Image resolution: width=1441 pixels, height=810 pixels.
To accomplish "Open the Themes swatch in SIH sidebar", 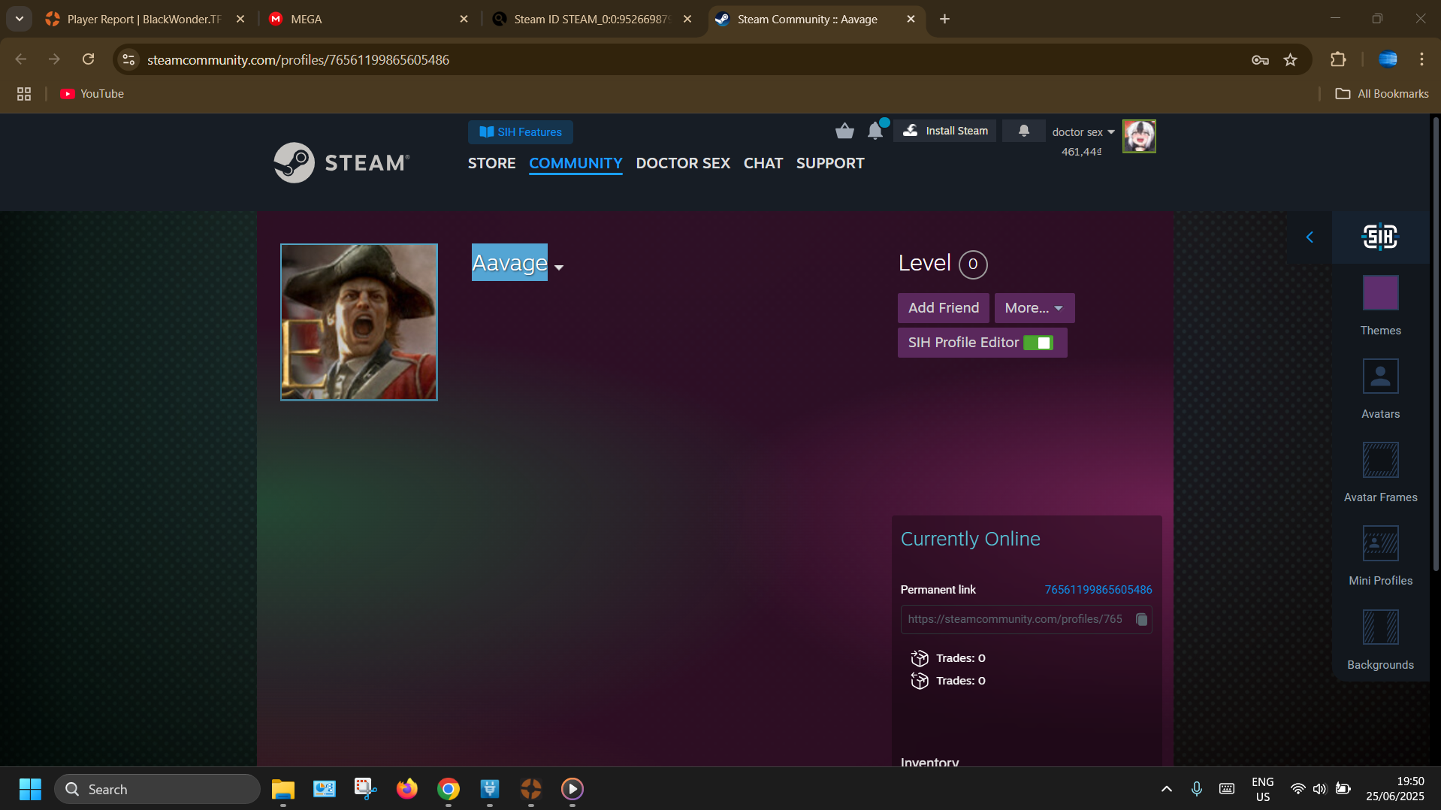I will [1380, 293].
